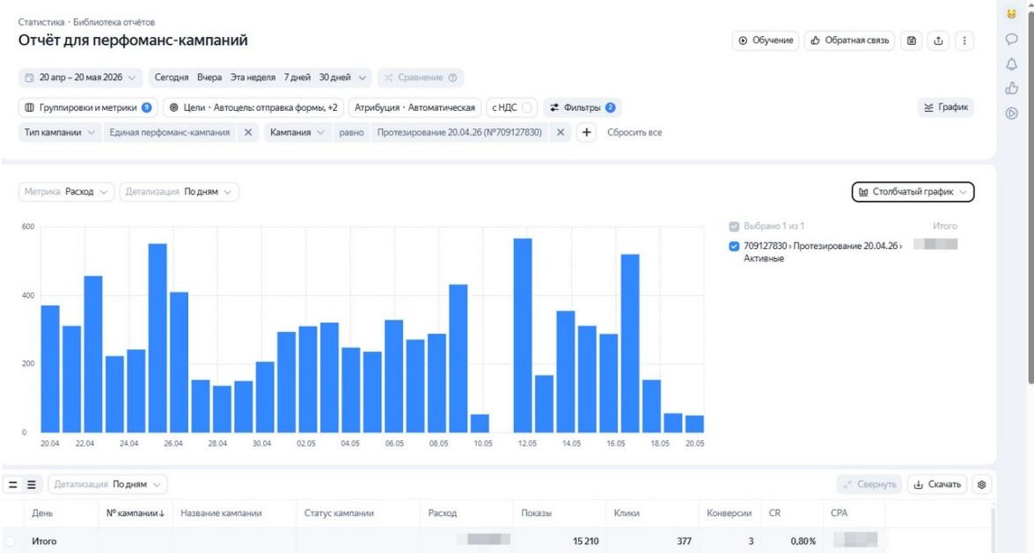The width and height of the screenshot is (1034, 553).
Task: Expand the chevron after 30 дней presets
Action: (363, 77)
